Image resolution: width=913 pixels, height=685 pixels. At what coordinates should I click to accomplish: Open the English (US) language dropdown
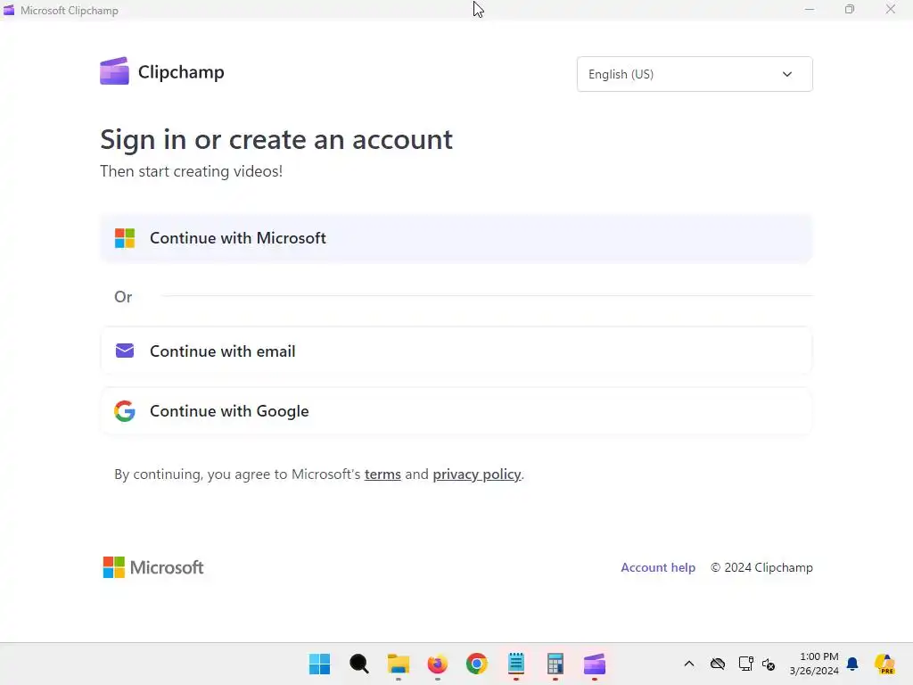coord(695,74)
